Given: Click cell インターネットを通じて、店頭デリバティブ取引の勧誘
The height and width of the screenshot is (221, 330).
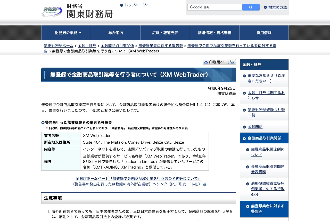Looking at the screenshot, I should pos(144,149).
